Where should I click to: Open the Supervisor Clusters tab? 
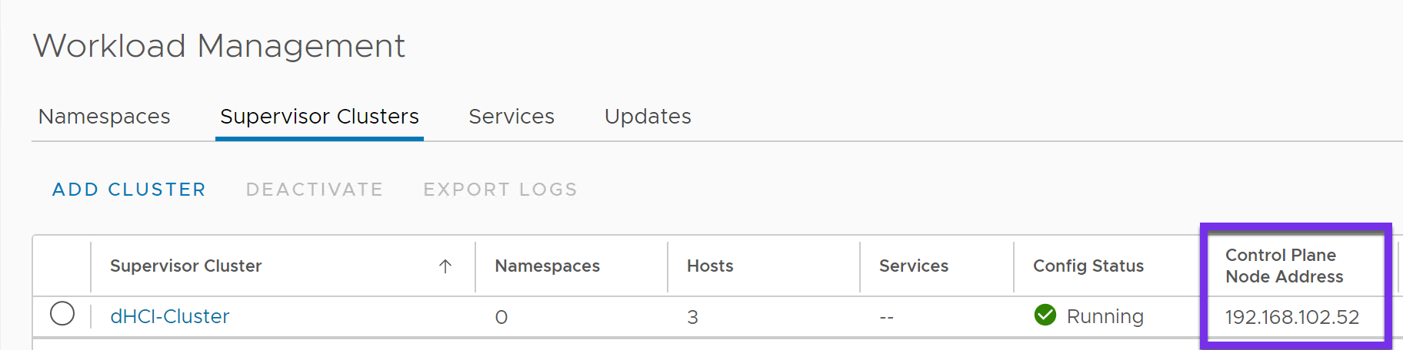point(319,117)
